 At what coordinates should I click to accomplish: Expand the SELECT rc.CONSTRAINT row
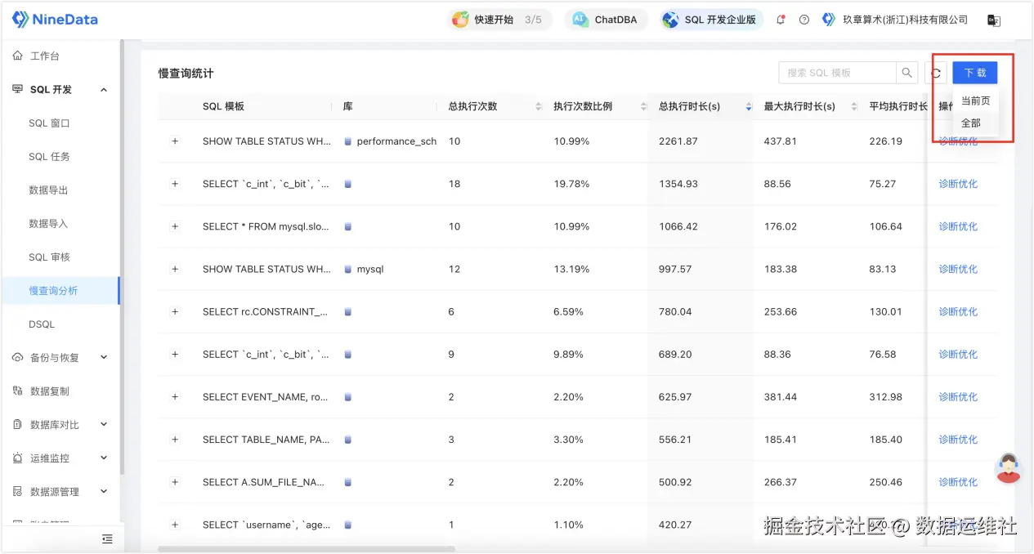(x=174, y=311)
